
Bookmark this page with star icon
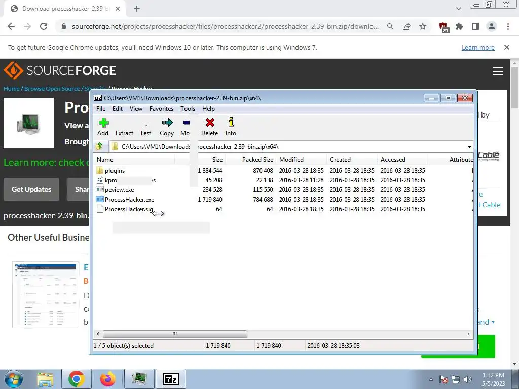coord(423,26)
